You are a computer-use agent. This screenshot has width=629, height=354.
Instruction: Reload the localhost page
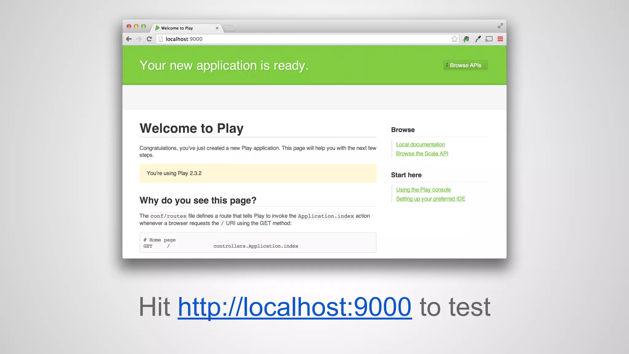149,39
